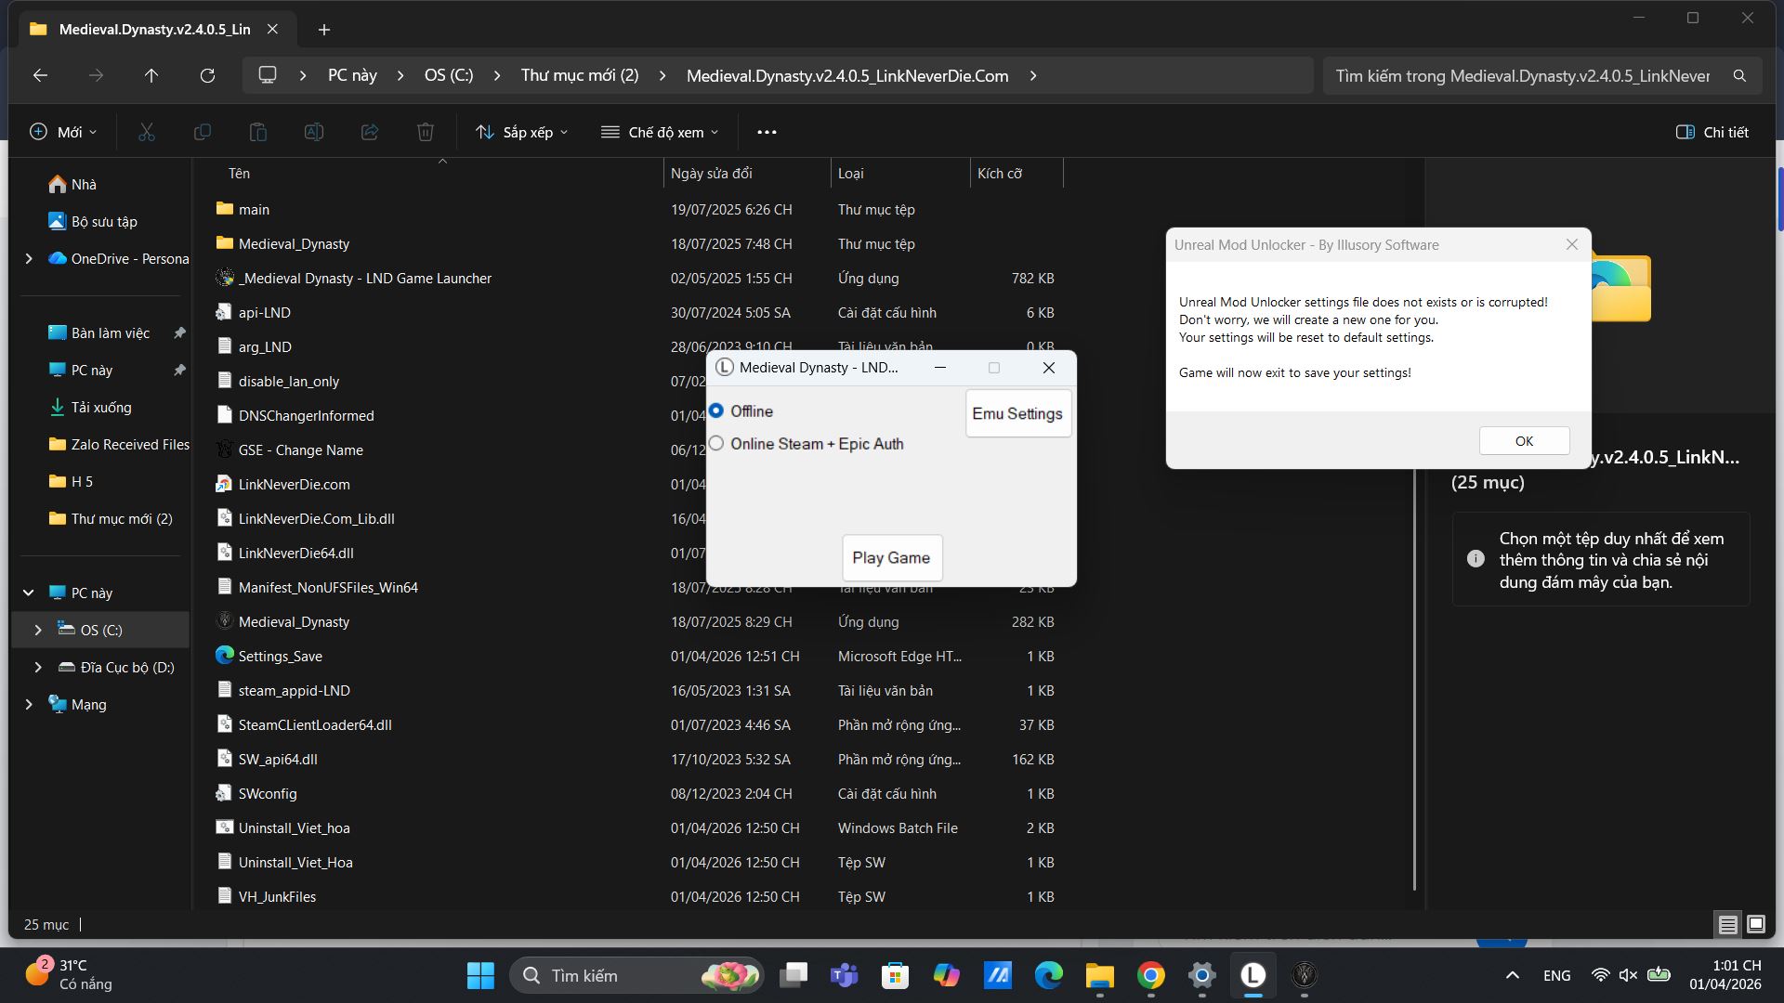Toggle the Chi tiết details pane
Viewport: 1784px width, 1003px height.
click(x=1712, y=132)
